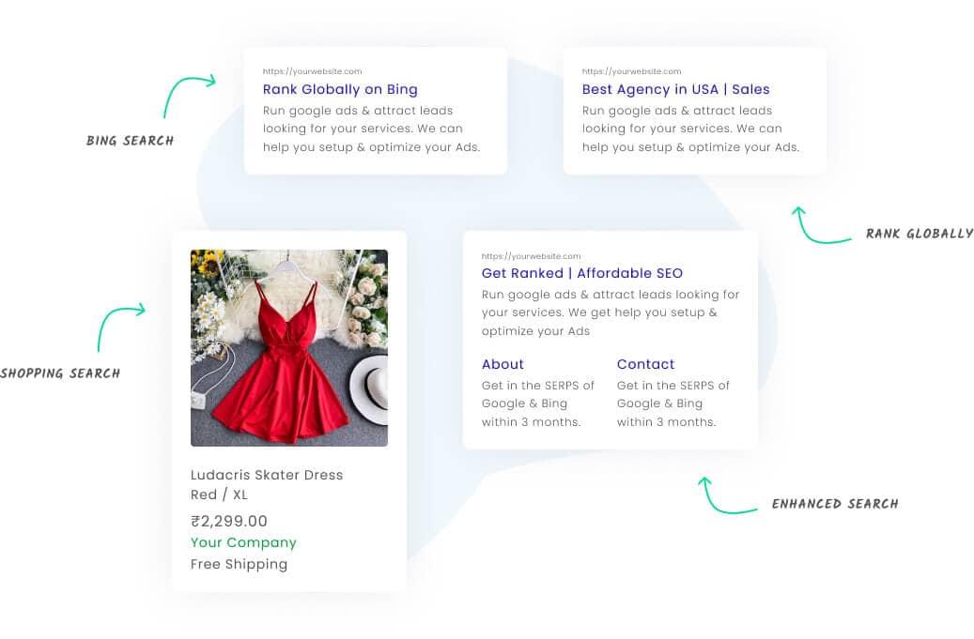Open the 'Rank Globally on Bing' link
Viewport: 974px width, 639px height.
340,89
